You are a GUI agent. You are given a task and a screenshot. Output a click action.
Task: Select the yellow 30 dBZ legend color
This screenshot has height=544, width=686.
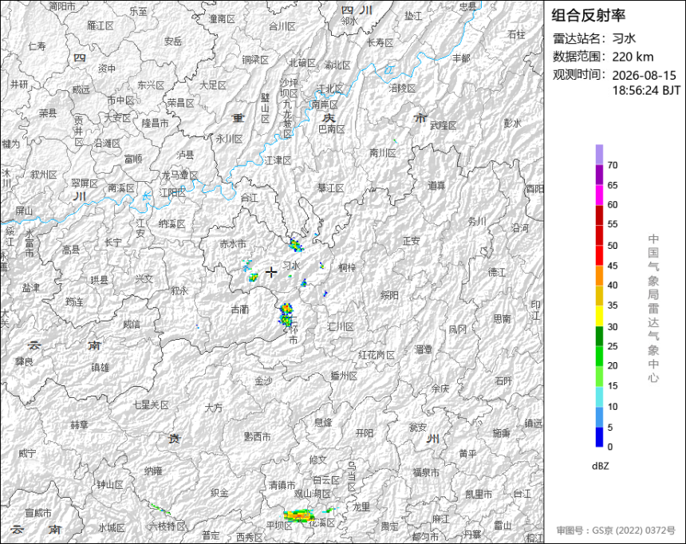tap(599, 316)
